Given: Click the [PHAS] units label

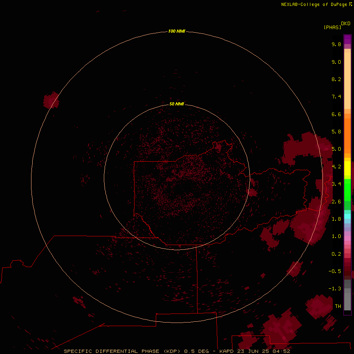Looking at the screenshot, I should click(x=332, y=27).
